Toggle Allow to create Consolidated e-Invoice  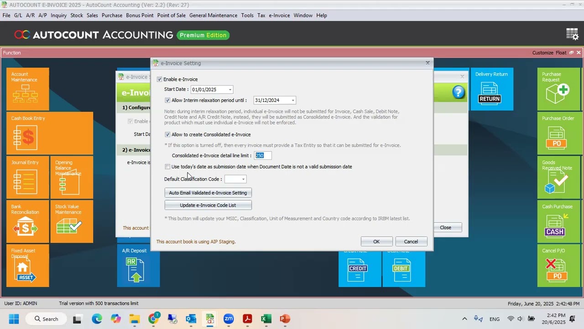click(167, 135)
